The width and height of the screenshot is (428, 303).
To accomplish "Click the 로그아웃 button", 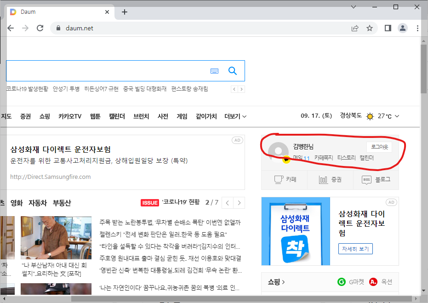I will tap(379, 147).
